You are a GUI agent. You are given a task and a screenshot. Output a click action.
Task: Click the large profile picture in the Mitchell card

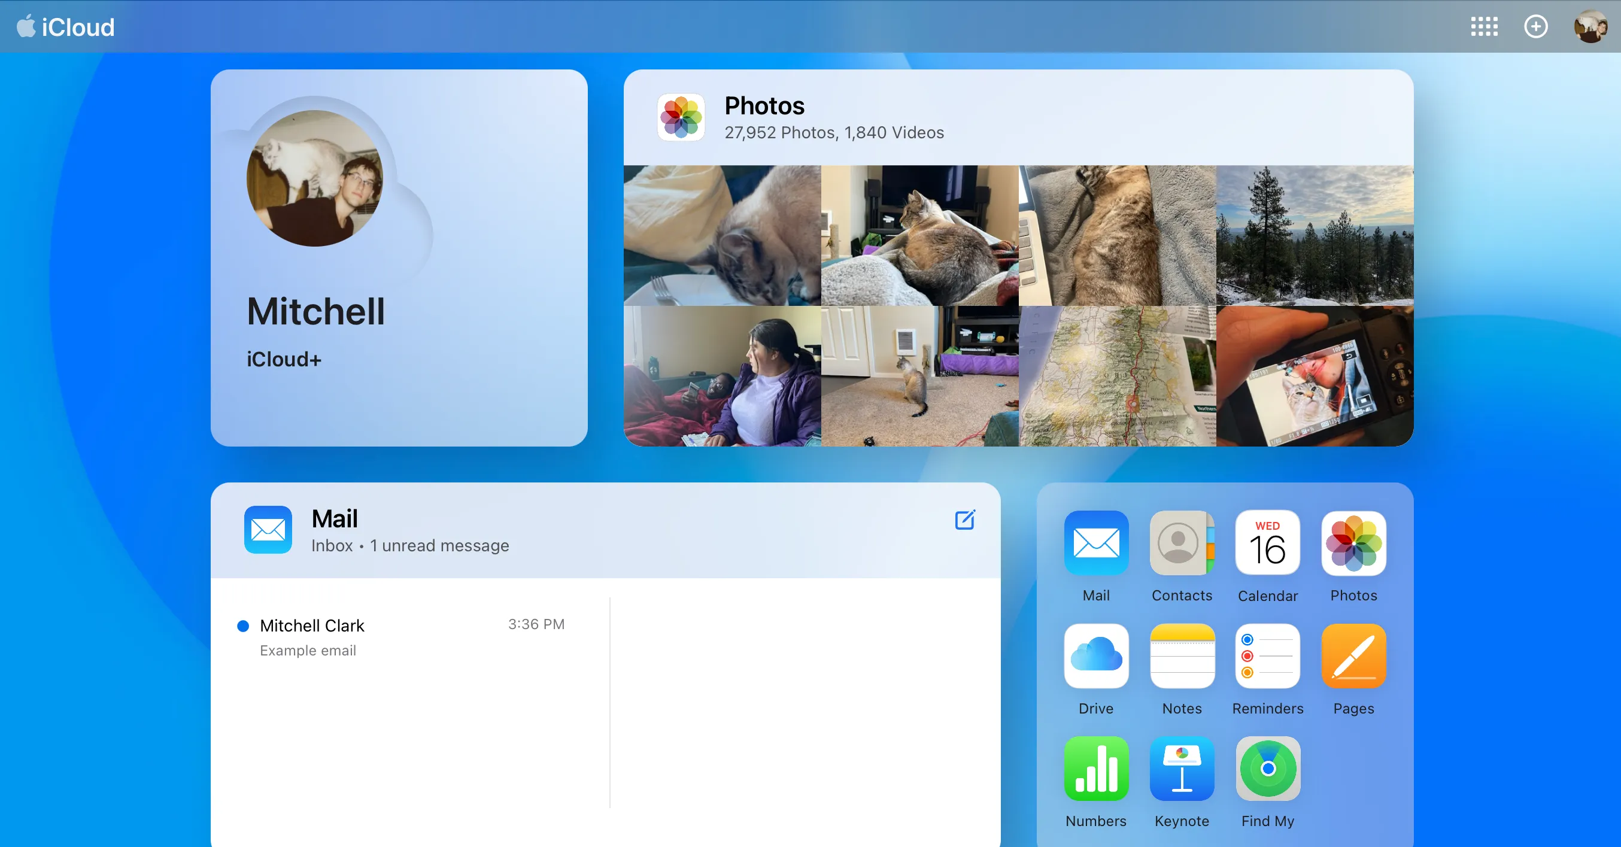click(x=315, y=178)
